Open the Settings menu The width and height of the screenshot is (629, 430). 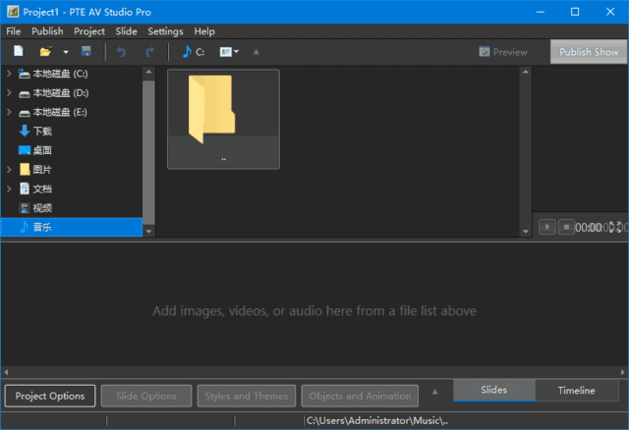[x=165, y=31]
